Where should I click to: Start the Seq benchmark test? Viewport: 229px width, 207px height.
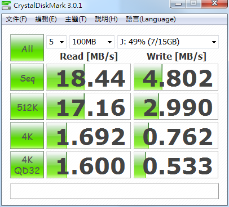[x=27, y=77]
